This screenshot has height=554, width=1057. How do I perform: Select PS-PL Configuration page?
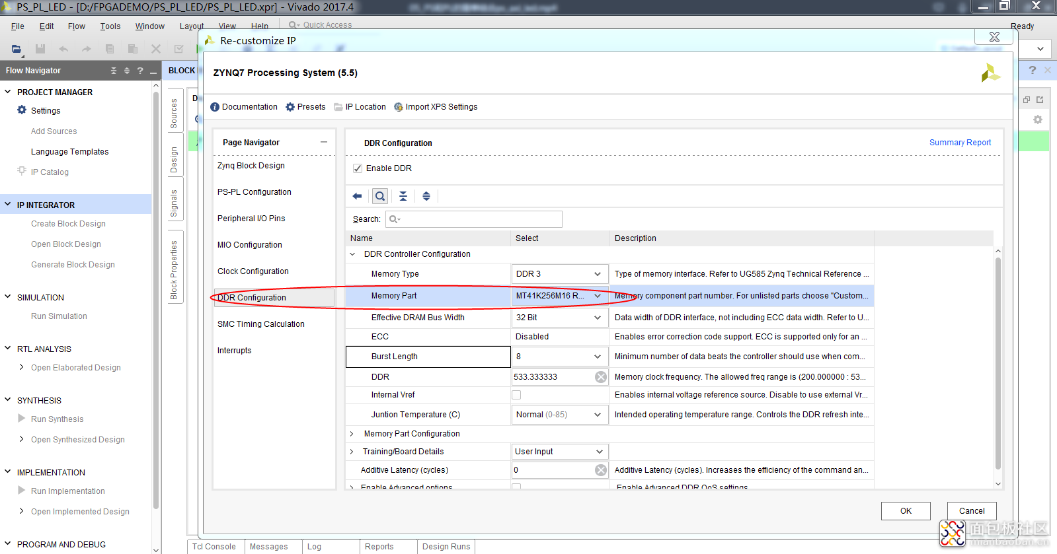[x=254, y=192]
